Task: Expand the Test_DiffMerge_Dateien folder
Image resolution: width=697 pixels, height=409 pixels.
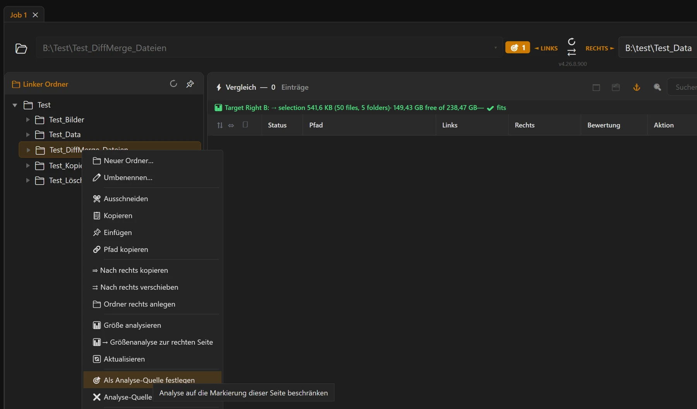Action: tap(28, 150)
